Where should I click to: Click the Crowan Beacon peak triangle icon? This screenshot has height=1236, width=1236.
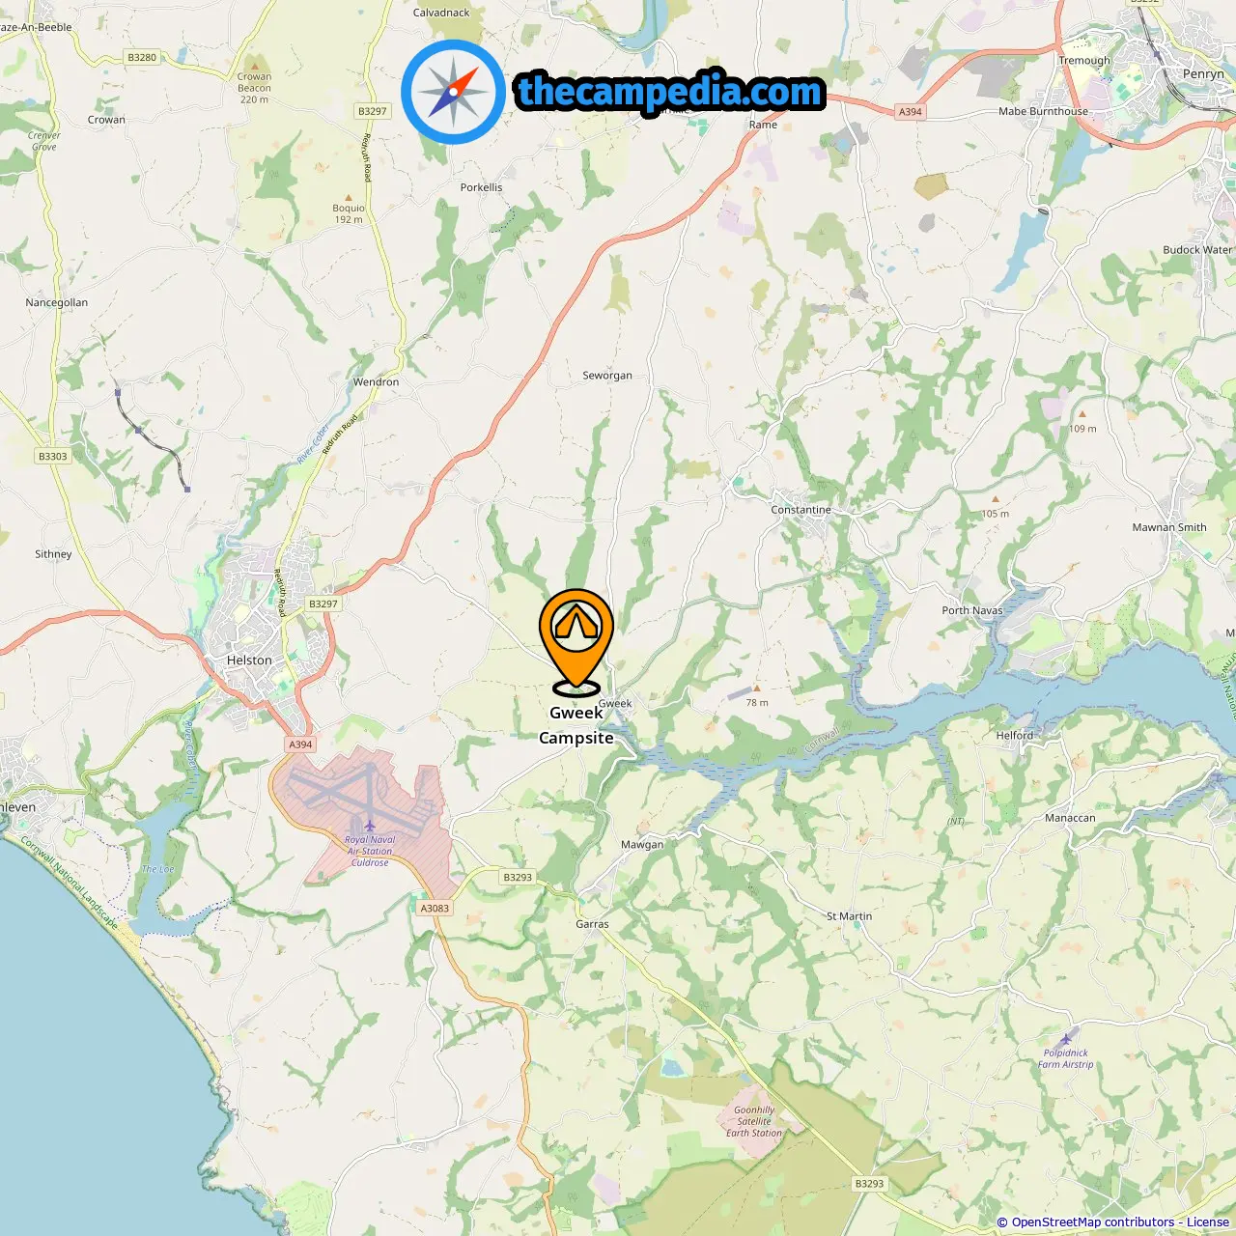pos(254,65)
